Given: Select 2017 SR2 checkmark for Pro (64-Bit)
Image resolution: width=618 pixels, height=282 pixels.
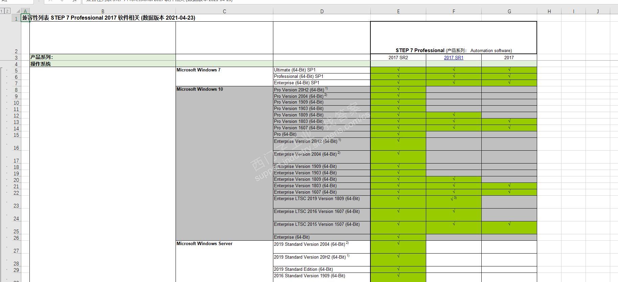Looking at the screenshot, I should [398, 134].
